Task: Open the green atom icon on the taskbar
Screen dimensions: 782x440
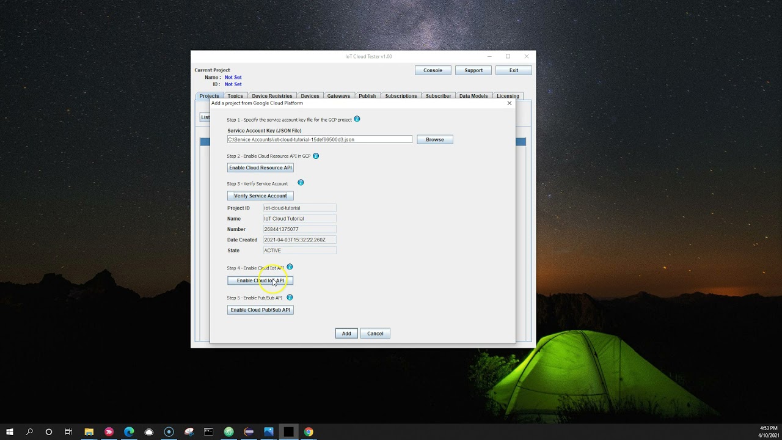Action: point(228,431)
